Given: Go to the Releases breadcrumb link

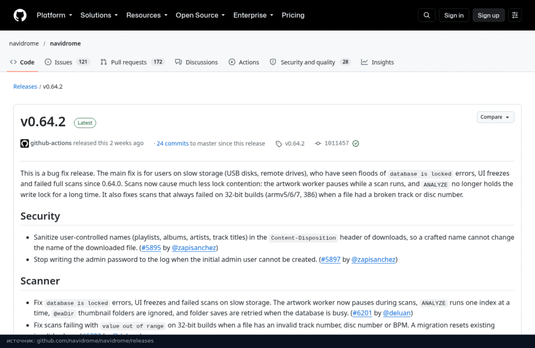Looking at the screenshot, I should tap(25, 87).
